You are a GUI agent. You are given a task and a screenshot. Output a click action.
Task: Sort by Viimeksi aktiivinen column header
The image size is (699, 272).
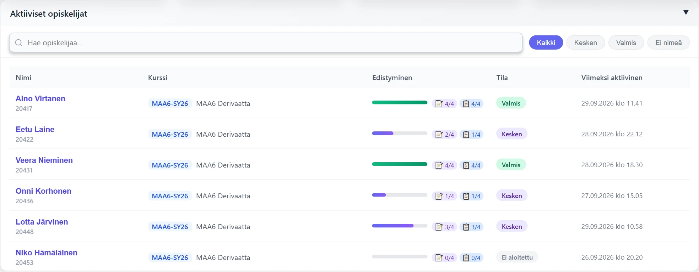click(x=612, y=78)
